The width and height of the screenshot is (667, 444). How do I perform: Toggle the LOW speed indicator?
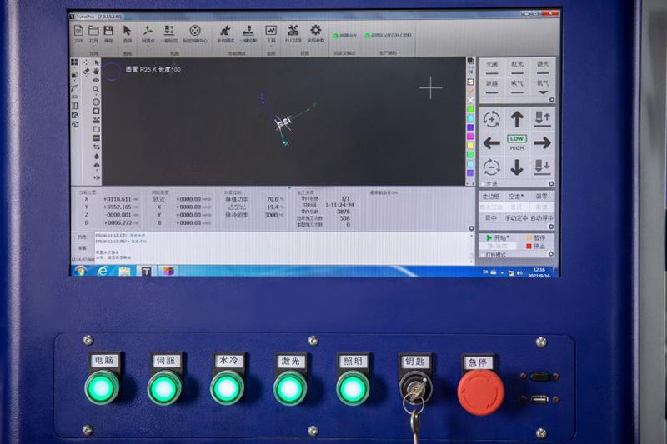click(x=517, y=138)
